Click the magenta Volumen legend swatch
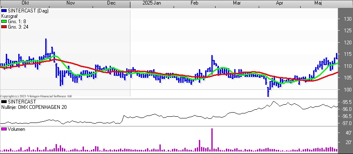Viewport: 353px width, 154px height. coord(4,129)
